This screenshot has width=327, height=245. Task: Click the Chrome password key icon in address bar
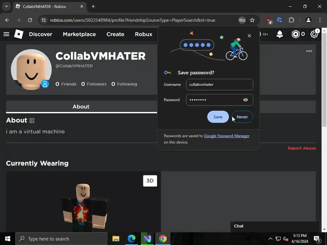pyautogui.click(x=242, y=20)
